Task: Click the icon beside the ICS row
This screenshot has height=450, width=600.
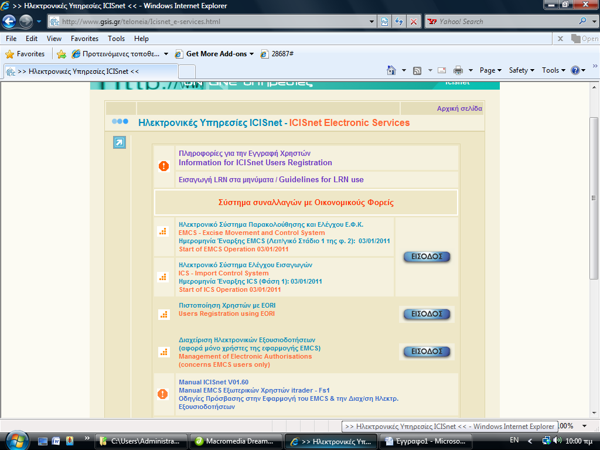Action: [163, 277]
